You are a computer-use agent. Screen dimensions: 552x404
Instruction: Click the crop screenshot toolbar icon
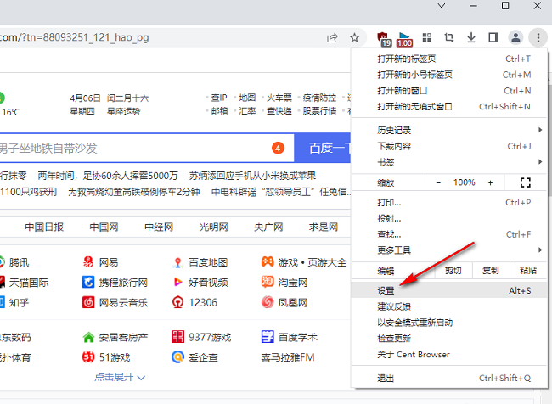coord(449,38)
